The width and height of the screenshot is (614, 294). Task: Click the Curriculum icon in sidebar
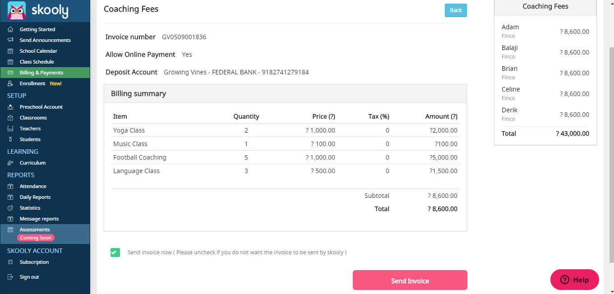click(10, 163)
